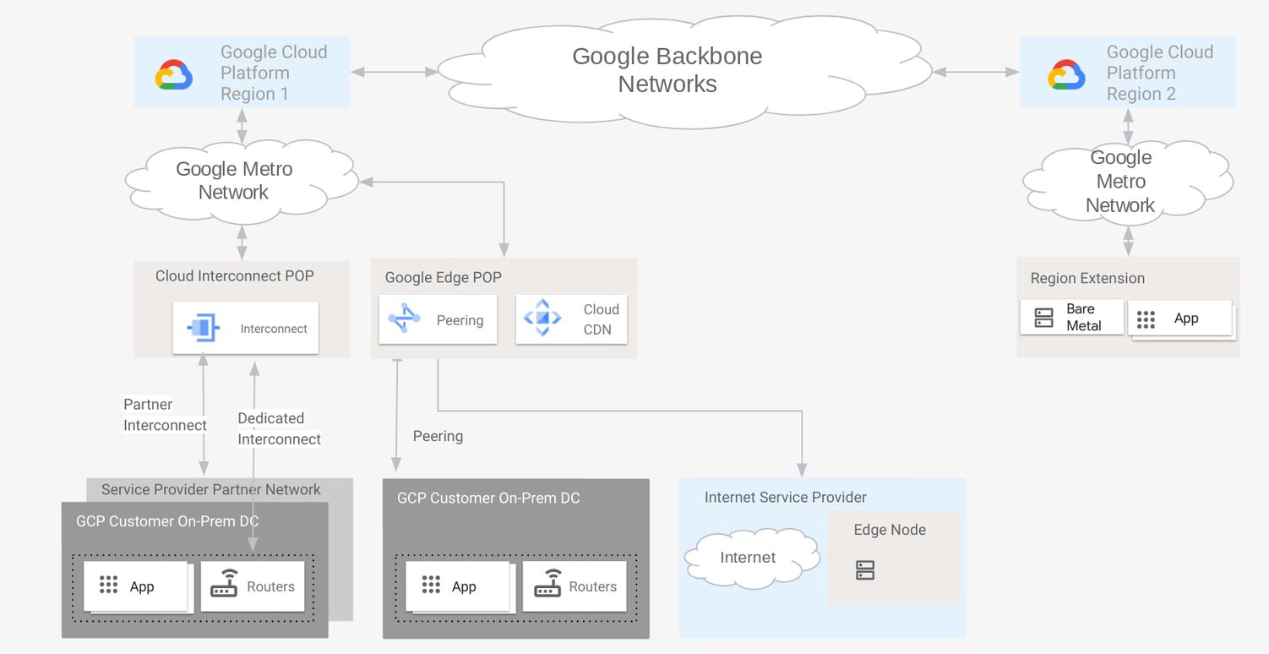
Task: Click On-Prem DC title in front of Partner Network
Action: [167, 521]
